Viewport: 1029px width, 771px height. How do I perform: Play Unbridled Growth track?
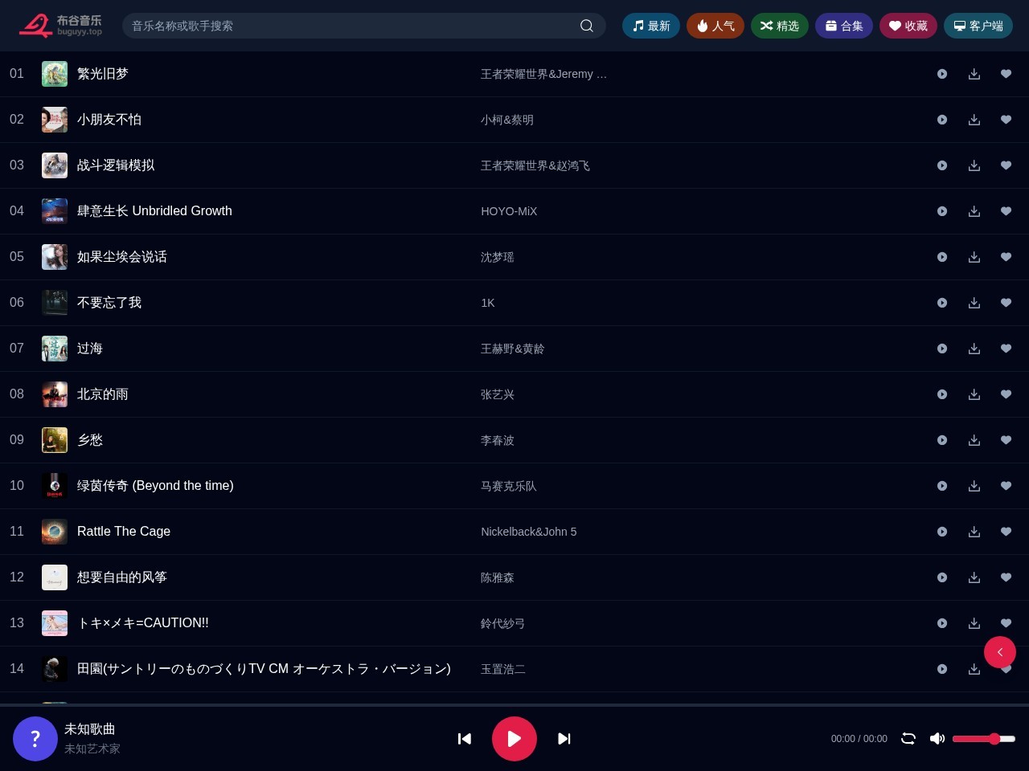pyautogui.click(x=942, y=211)
